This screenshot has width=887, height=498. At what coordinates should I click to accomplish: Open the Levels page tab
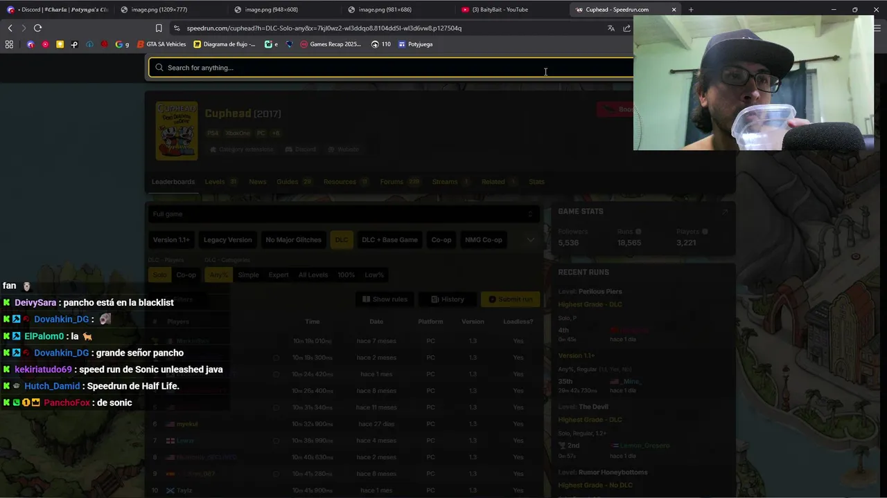[x=221, y=182]
